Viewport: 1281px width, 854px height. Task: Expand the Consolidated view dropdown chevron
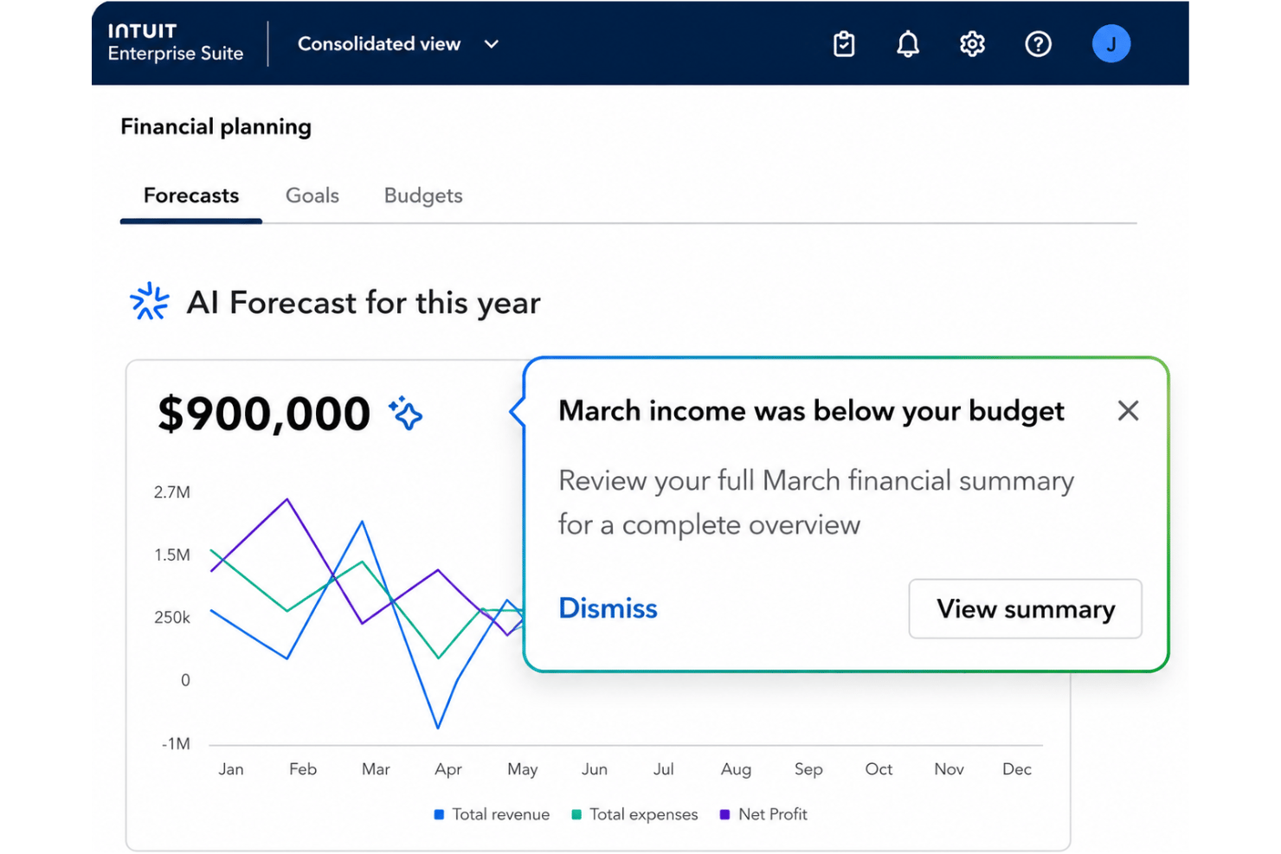(492, 44)
